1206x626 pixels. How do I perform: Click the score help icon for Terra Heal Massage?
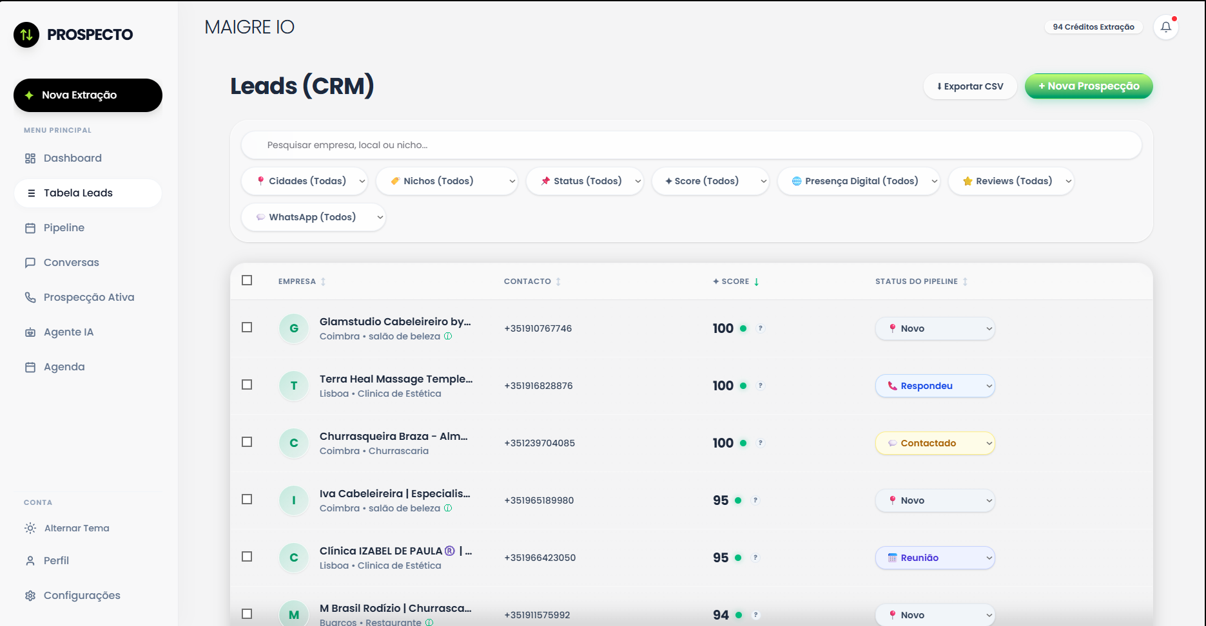point(761,386)
